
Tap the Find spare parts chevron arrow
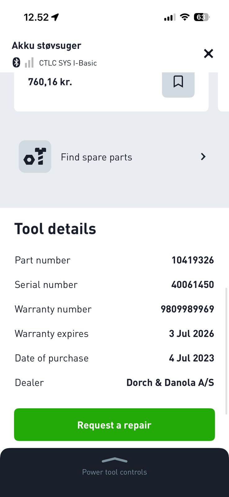click(203, 157)
